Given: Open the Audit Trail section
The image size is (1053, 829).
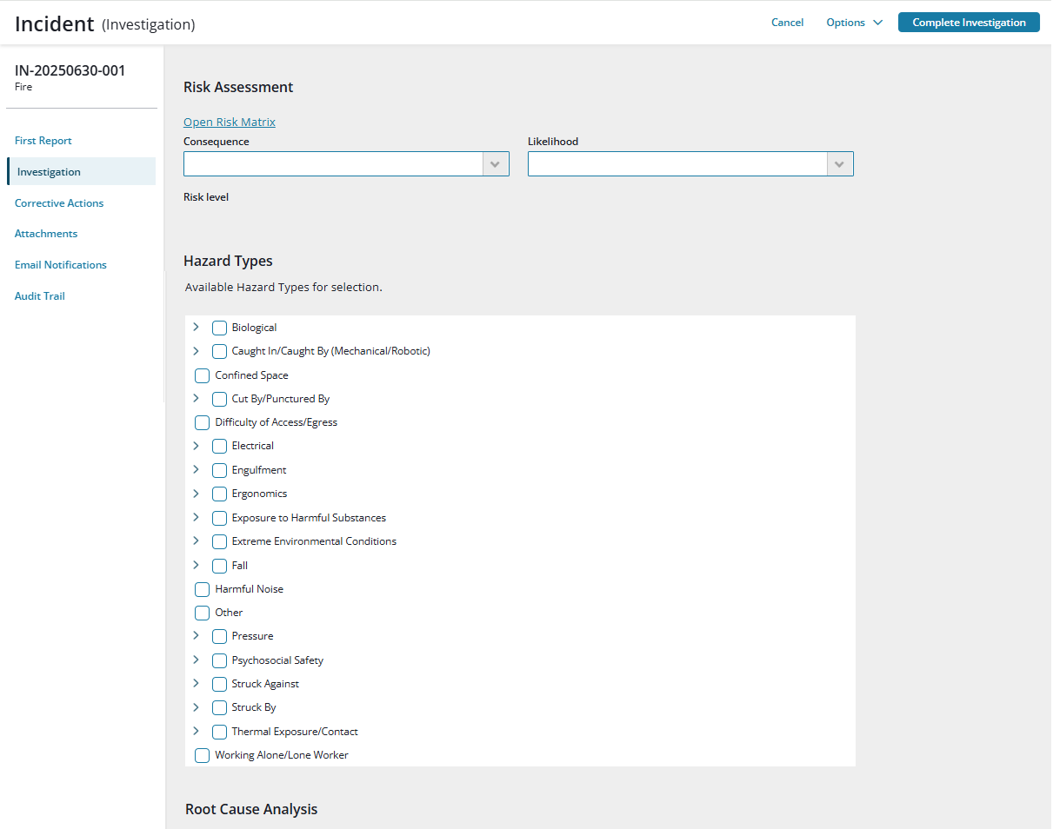Looking at the screenshot, I should point(40,296).
